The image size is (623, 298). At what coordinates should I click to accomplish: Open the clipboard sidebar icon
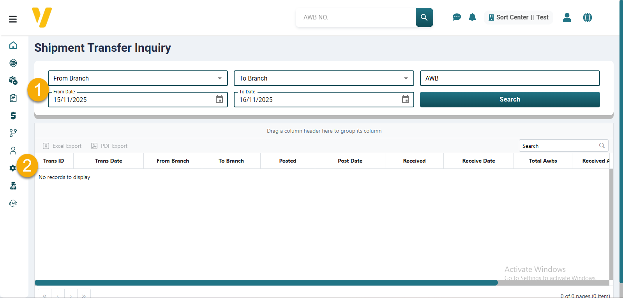[13, 98]
